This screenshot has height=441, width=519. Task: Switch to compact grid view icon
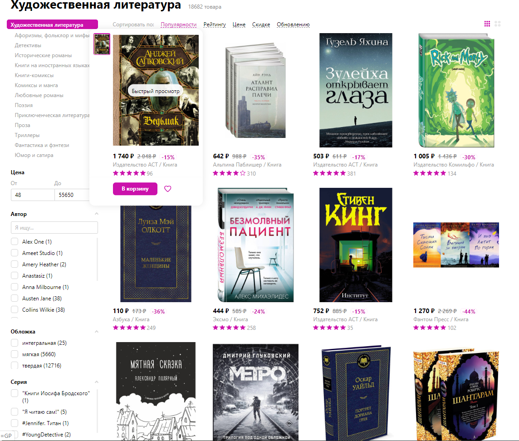point(487,24)
